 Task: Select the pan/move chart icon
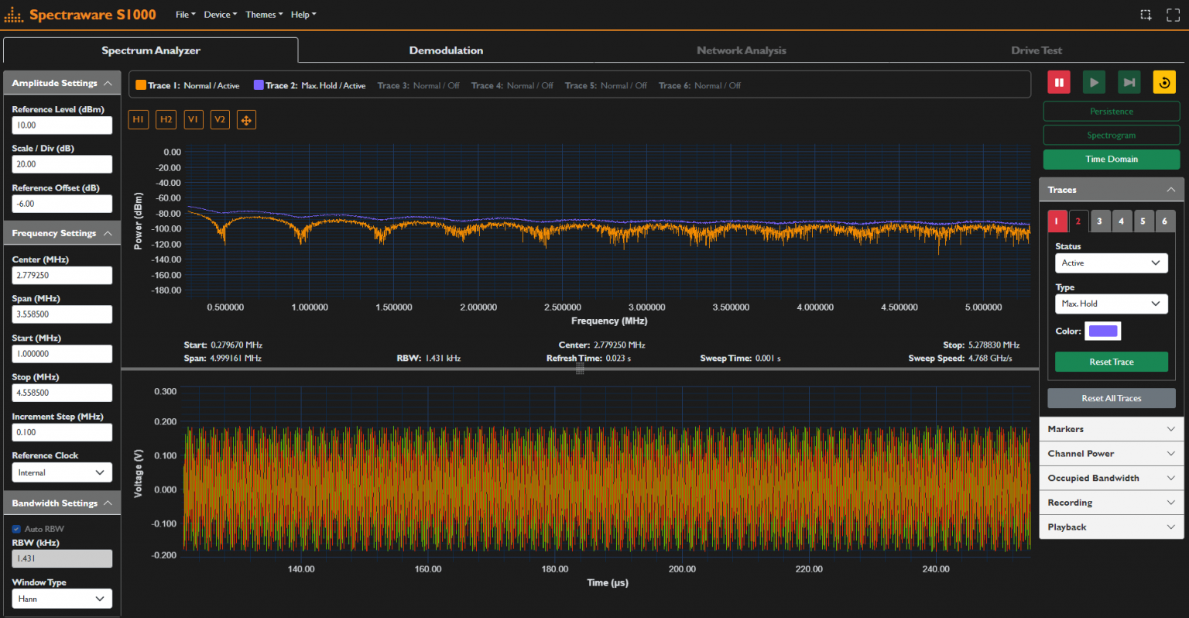[x=246, y=119]
